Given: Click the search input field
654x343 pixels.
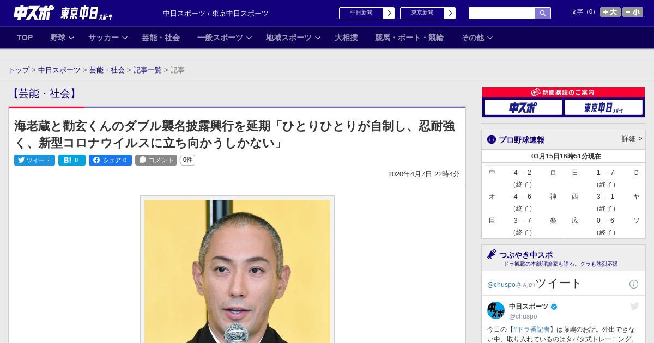Looking at the screenshot, I should 502,13.
